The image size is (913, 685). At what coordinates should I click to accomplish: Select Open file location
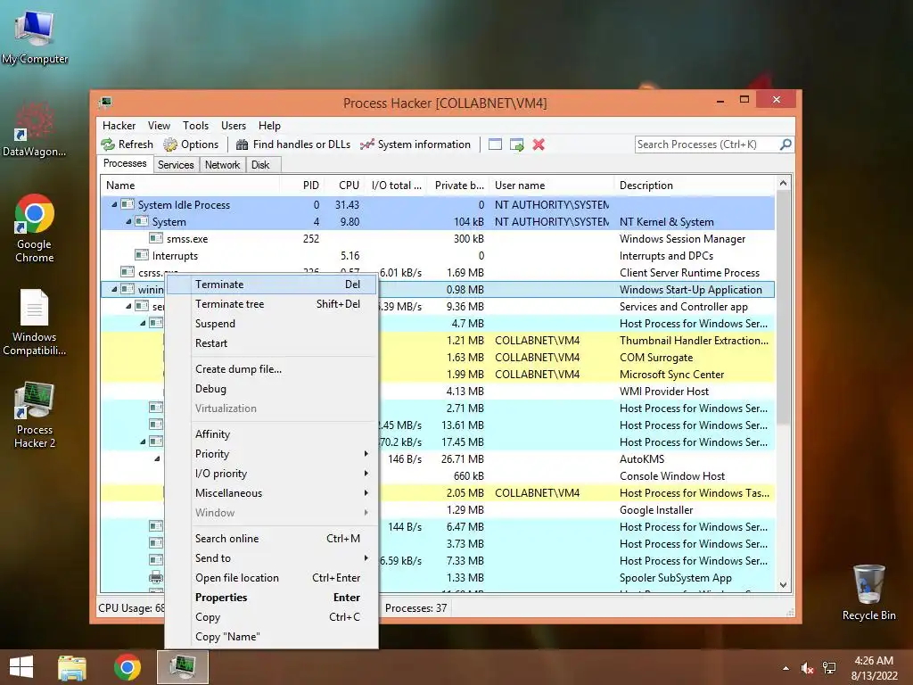[x=271, y=578]
